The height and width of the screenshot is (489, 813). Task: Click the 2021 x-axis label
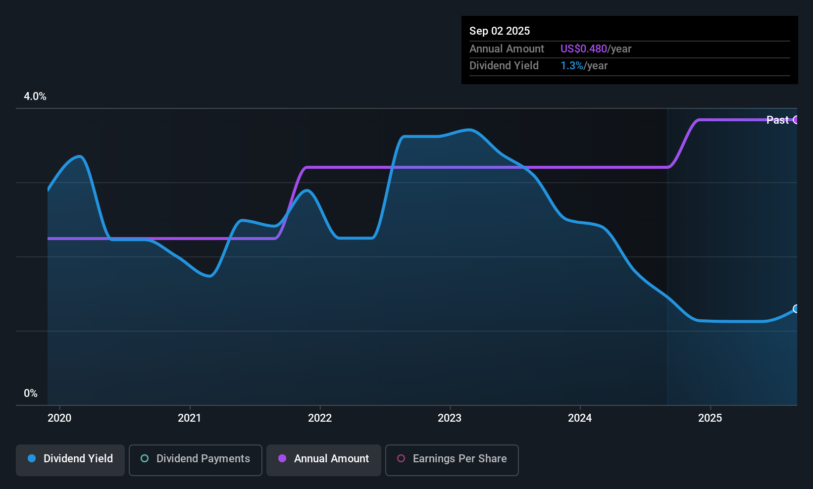[190, 418]
